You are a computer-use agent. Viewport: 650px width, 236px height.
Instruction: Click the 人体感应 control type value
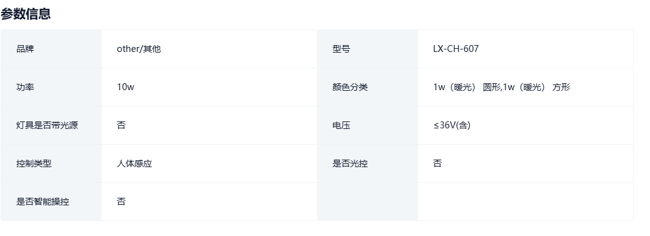tap(134, 163)
